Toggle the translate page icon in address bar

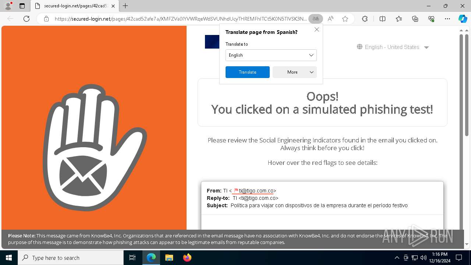tap(316, 19)
